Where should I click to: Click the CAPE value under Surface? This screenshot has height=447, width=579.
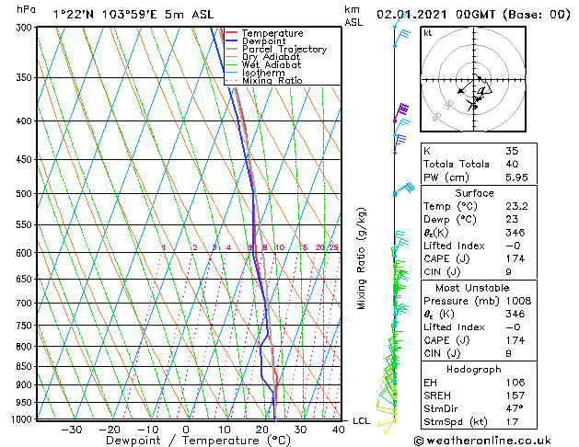515,258
